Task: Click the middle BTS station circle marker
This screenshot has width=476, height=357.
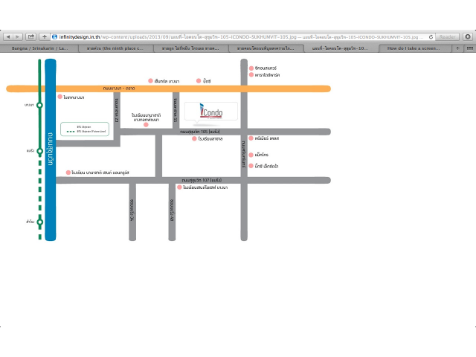Action: [39, 151]
